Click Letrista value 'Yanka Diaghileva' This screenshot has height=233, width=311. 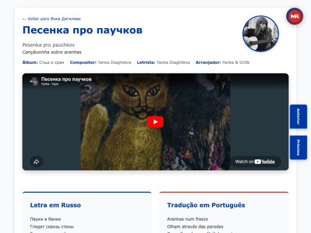(173, 62)
